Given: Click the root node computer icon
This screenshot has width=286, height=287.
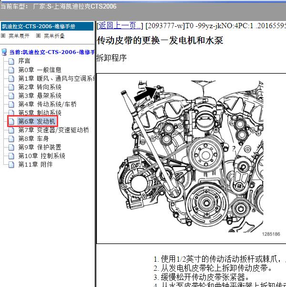Looking at the screenshot, I should point(4,52).
